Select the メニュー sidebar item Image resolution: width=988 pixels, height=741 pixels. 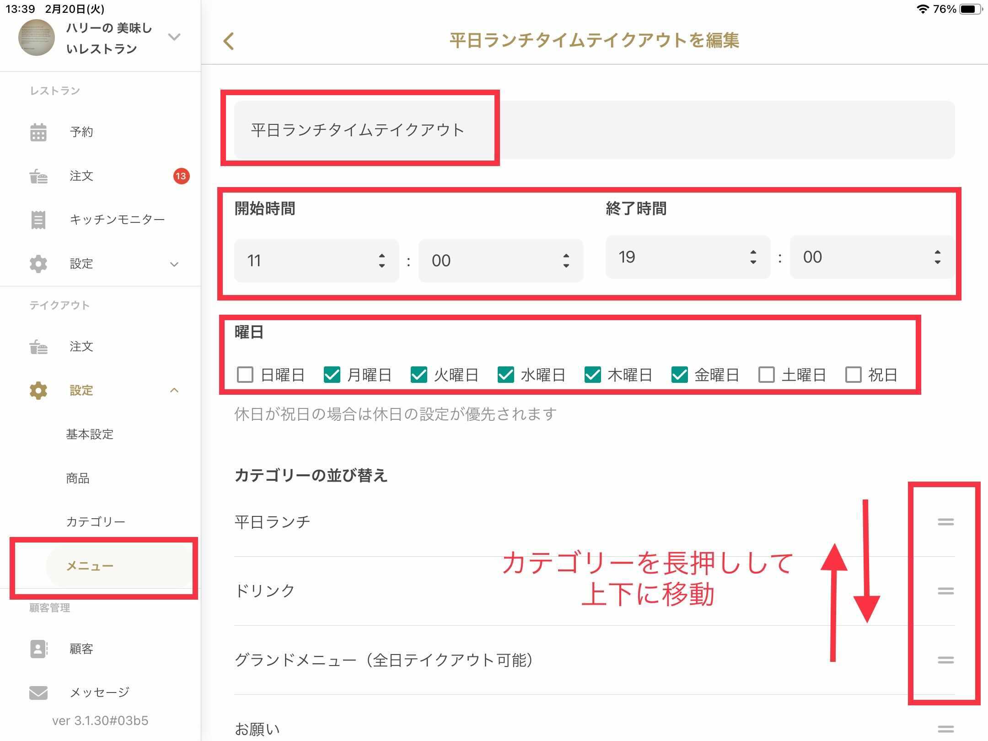119,566
